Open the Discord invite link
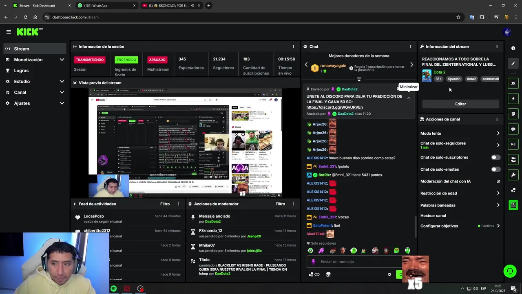Screen dimensions: 522x294 tap(334, 107)
